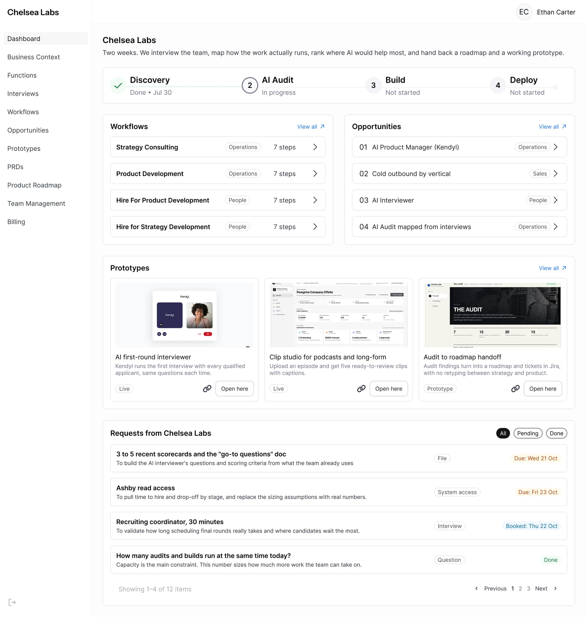Click the Discovery to AI Audit progress line
Viewport: 586px width, 617px height.
tap(184, 86)
